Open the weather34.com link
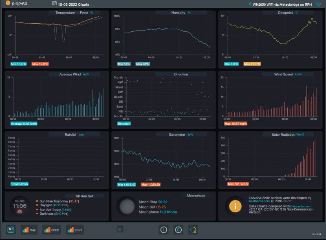 260,201
